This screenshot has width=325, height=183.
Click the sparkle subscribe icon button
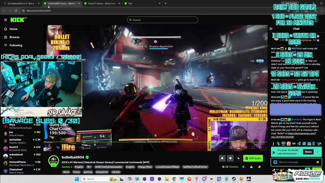pyautogui.click(x=238, y=158)
